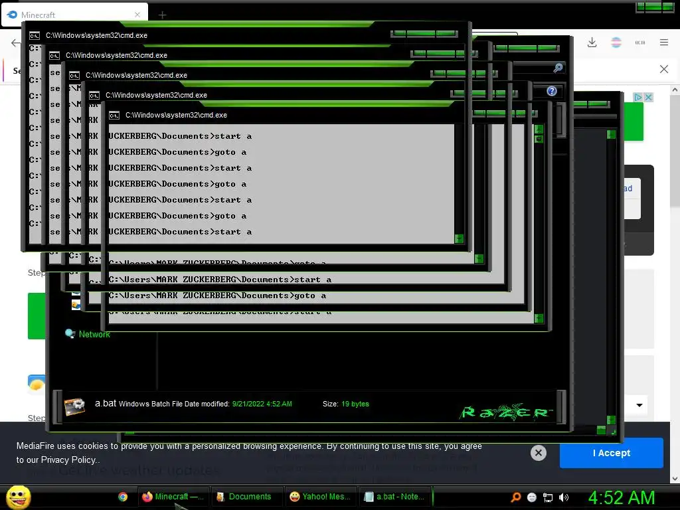Select the Minecraft browser tab
680x510 pixels.
[74, 15]
